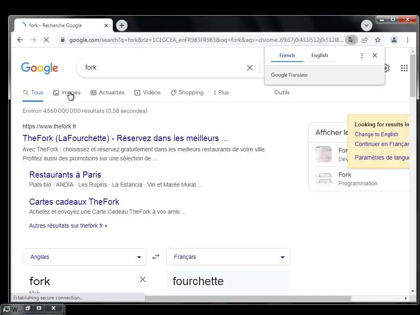Close the Google Translate popup
The width and height of the screenshot is (420, 315).
[x=375, y=55]
